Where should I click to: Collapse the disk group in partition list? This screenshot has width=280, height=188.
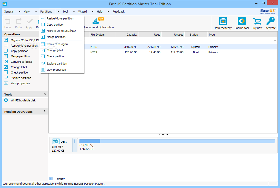tap(275, 40)
